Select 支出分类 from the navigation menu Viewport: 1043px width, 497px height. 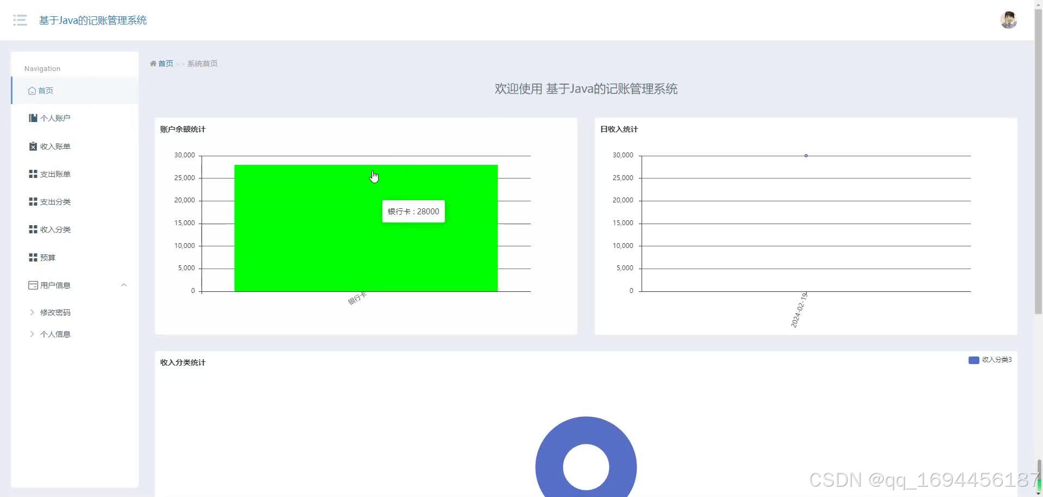(x=54, y=201)
